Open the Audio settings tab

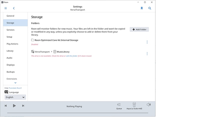(16, 58)
